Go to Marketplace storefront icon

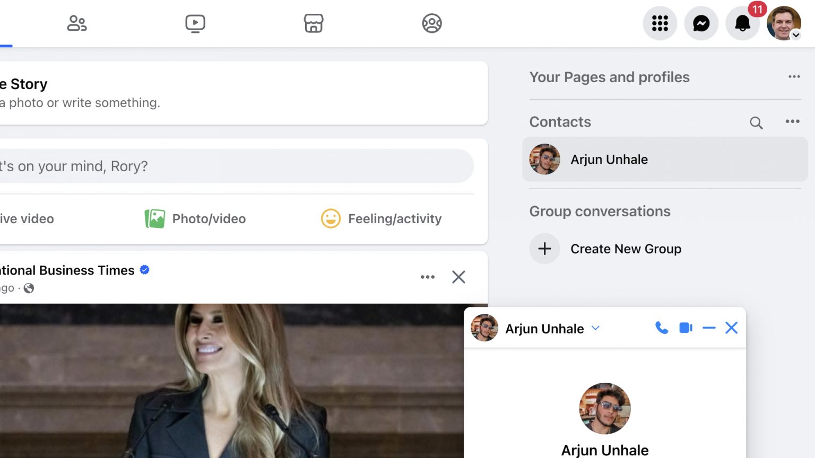[314, 23]
